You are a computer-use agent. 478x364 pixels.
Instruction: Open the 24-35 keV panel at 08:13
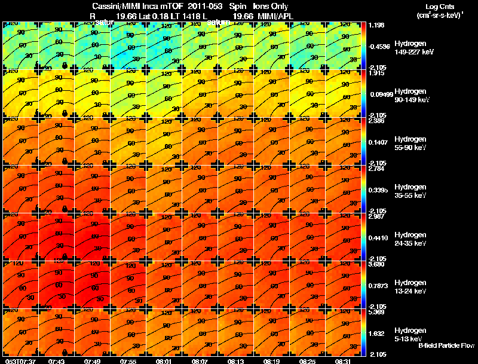[235, 237]
